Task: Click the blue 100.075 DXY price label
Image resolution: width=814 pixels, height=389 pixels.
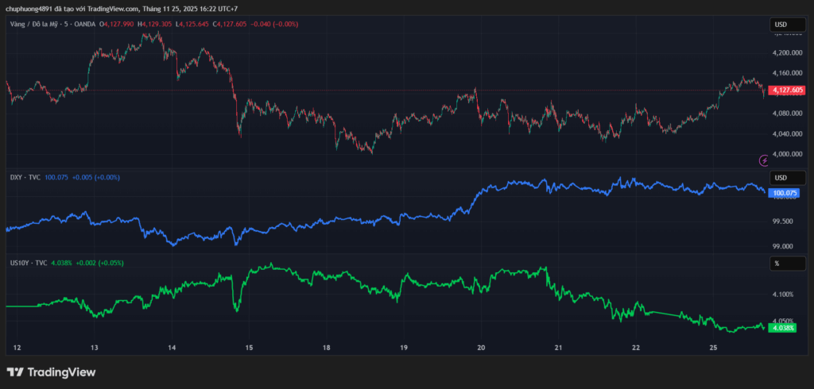Action: click(x=785, y=193)
